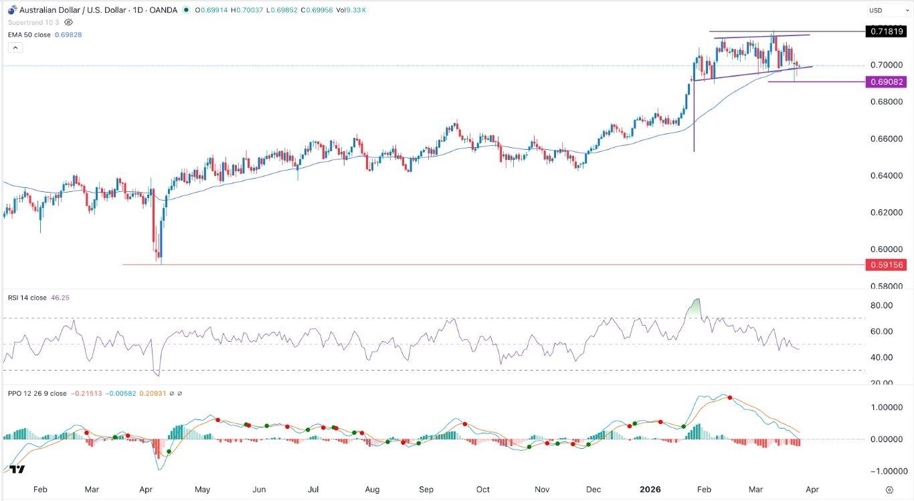
Task: Select the Supertrend 10 3 indicator label
Action: [32, 22]
